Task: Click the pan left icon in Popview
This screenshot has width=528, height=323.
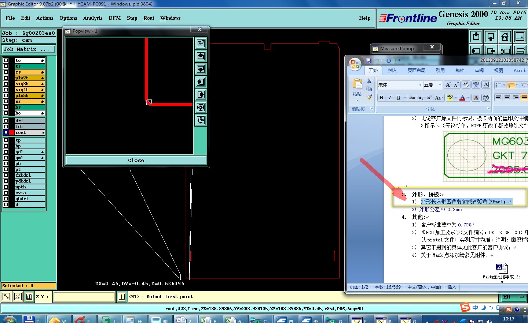Action: (201, 82)
